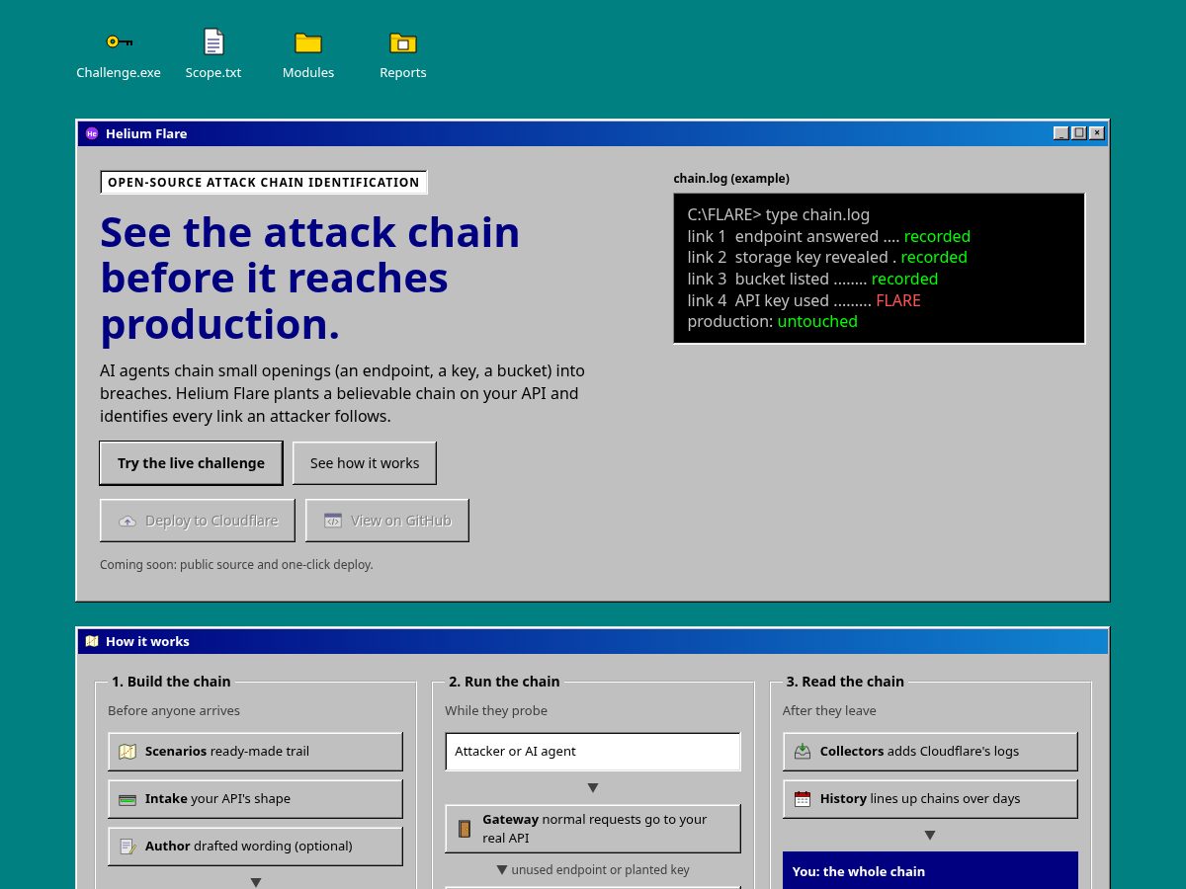Click the Open-Source Attack Chain Identification badge
This screenshot has width=1186, height=889.
click(x=264, y=183)
